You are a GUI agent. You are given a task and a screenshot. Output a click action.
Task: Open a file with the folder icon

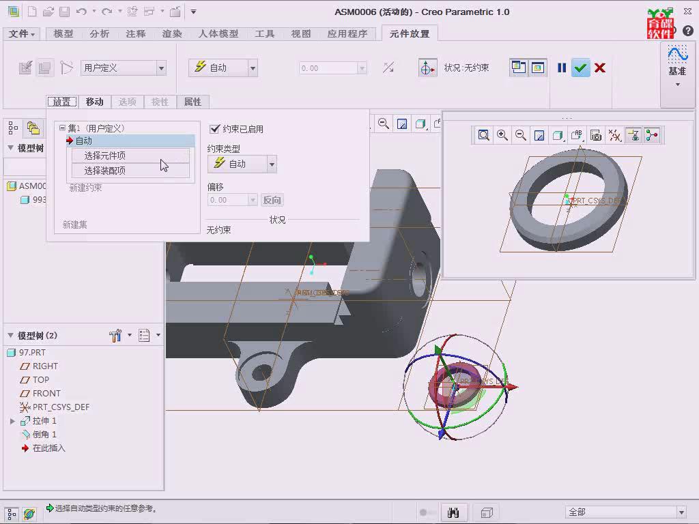point(48,12)
